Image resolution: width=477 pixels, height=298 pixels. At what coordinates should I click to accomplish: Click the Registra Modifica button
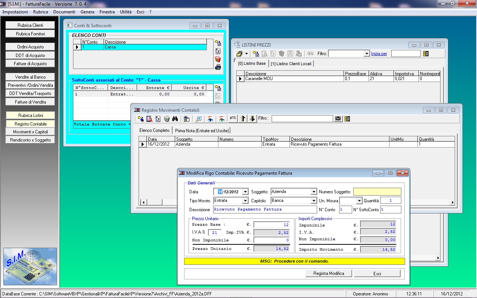pos(329,273)
